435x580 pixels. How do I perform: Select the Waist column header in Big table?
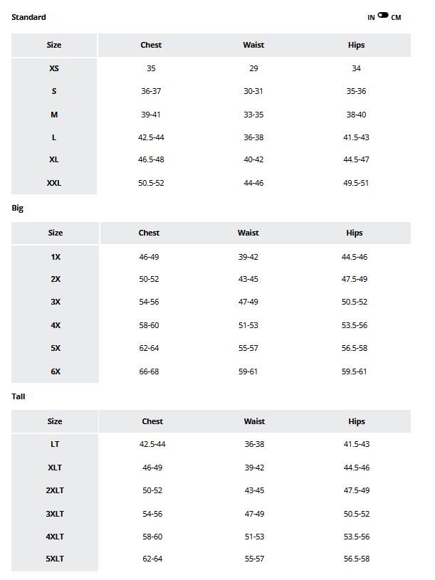[248, 233]
